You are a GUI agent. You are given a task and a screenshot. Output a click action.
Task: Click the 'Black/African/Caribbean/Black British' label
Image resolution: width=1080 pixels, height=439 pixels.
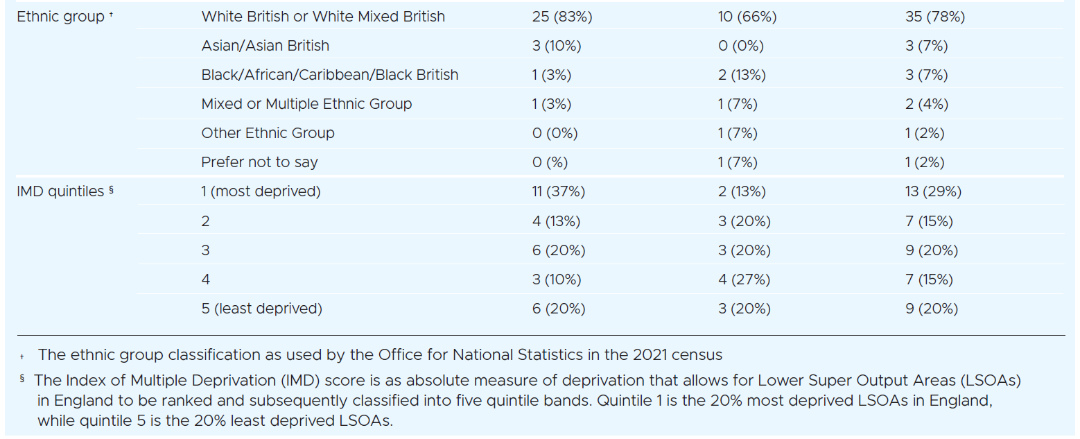(329, 75)
